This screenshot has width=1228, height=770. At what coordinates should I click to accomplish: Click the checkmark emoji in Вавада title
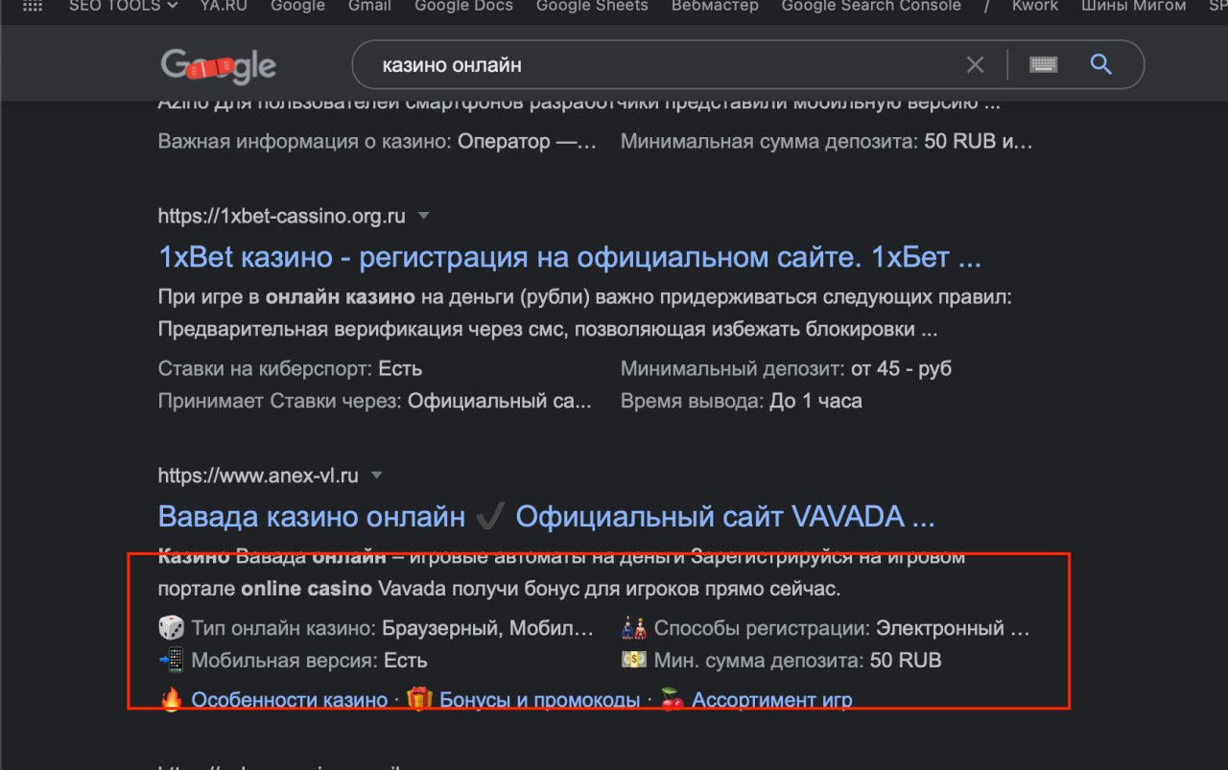[490, 518]
